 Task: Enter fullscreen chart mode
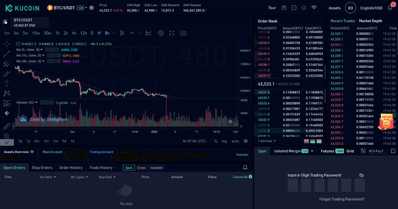(x=172, y=33)
